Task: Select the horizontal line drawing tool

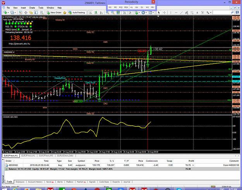Action: (x=176, y=12)
